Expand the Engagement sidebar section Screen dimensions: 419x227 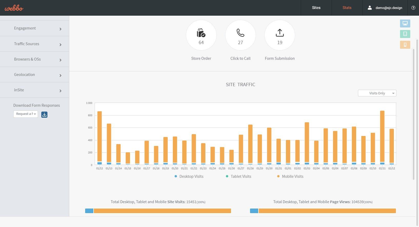(35, 28)
